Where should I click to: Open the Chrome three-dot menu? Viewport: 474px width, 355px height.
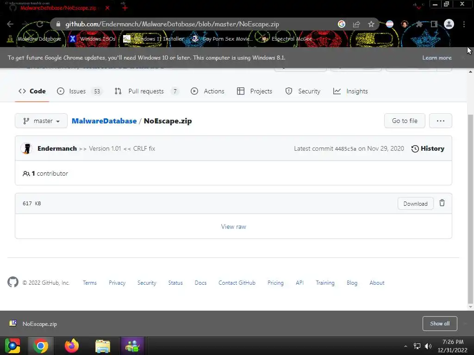tap(464, 24)
